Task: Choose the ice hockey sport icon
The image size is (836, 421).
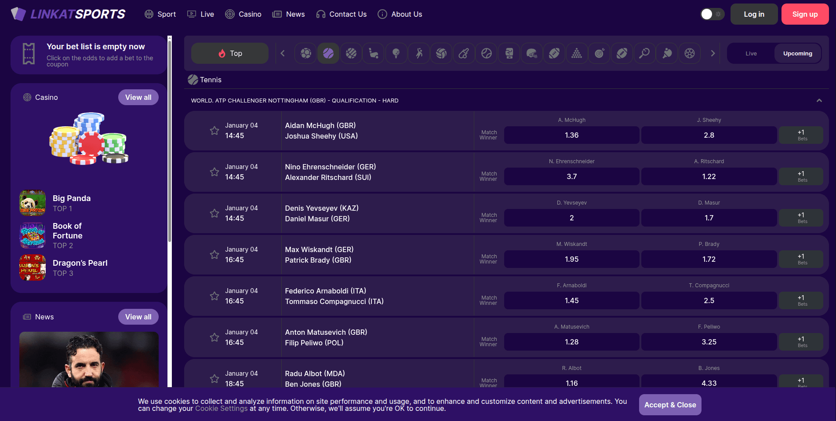Action: (x=374, y=53)
